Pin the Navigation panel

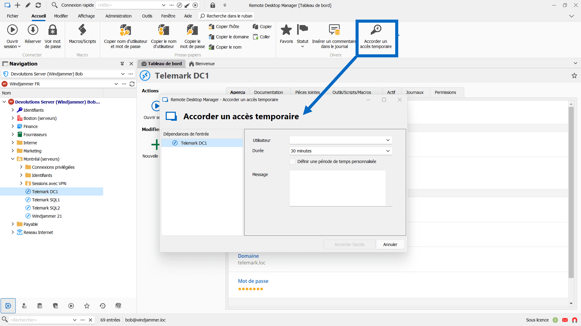tap(122, 64)
